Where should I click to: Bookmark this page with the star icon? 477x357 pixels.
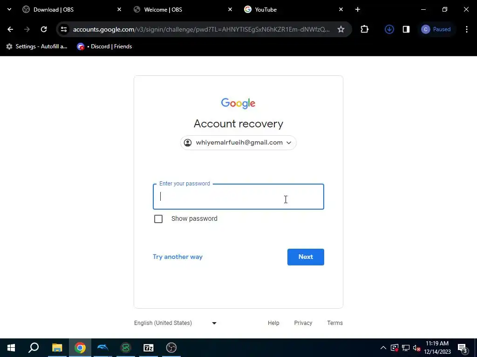[x=341, y=29]
